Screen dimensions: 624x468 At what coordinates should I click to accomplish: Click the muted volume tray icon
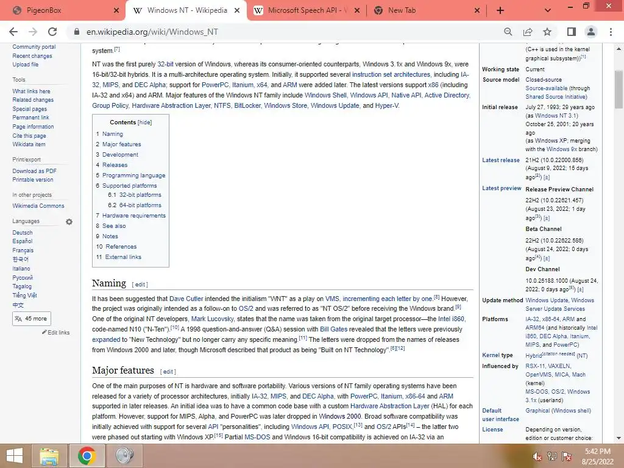[537, 456]
